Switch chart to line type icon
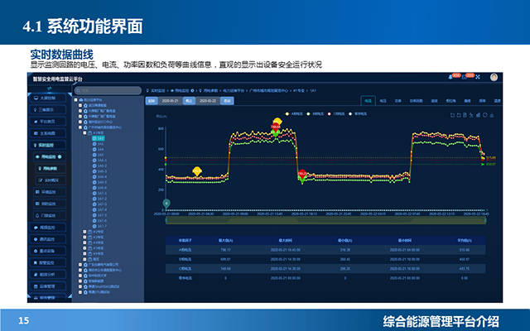This screenshot has height=331, width=530. pos(471,115)
